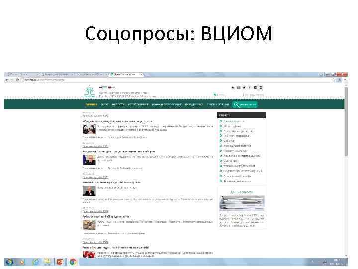This screenshot has height=269, width=358.
Task: Bookmark the page with the star icon
Action: [x=333, y=80]
